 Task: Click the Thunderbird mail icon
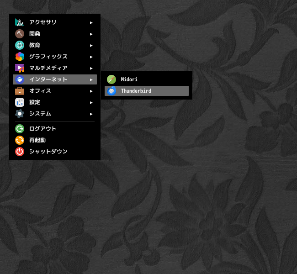point(111,91)
